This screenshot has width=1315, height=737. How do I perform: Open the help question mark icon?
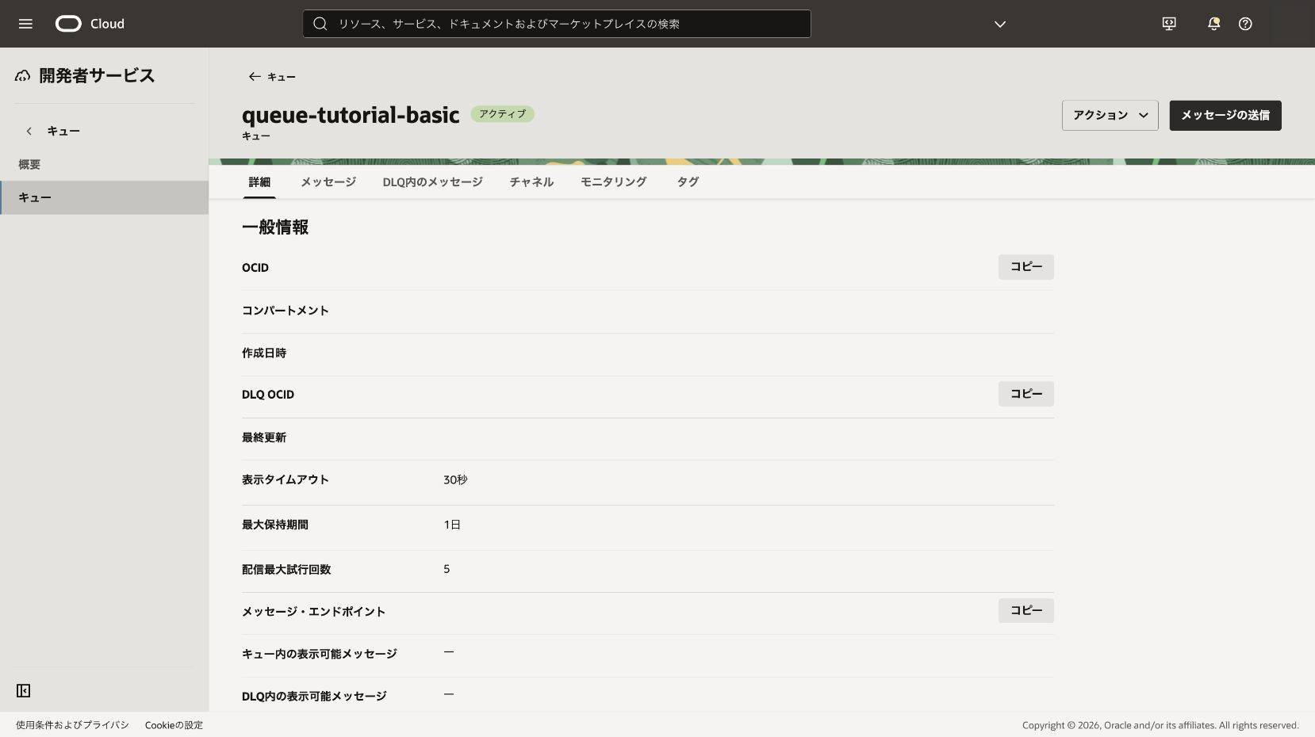click(1245, 24)
